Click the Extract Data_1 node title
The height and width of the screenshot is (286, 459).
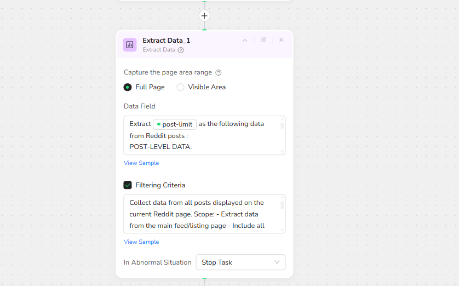(x=167, y=41)
